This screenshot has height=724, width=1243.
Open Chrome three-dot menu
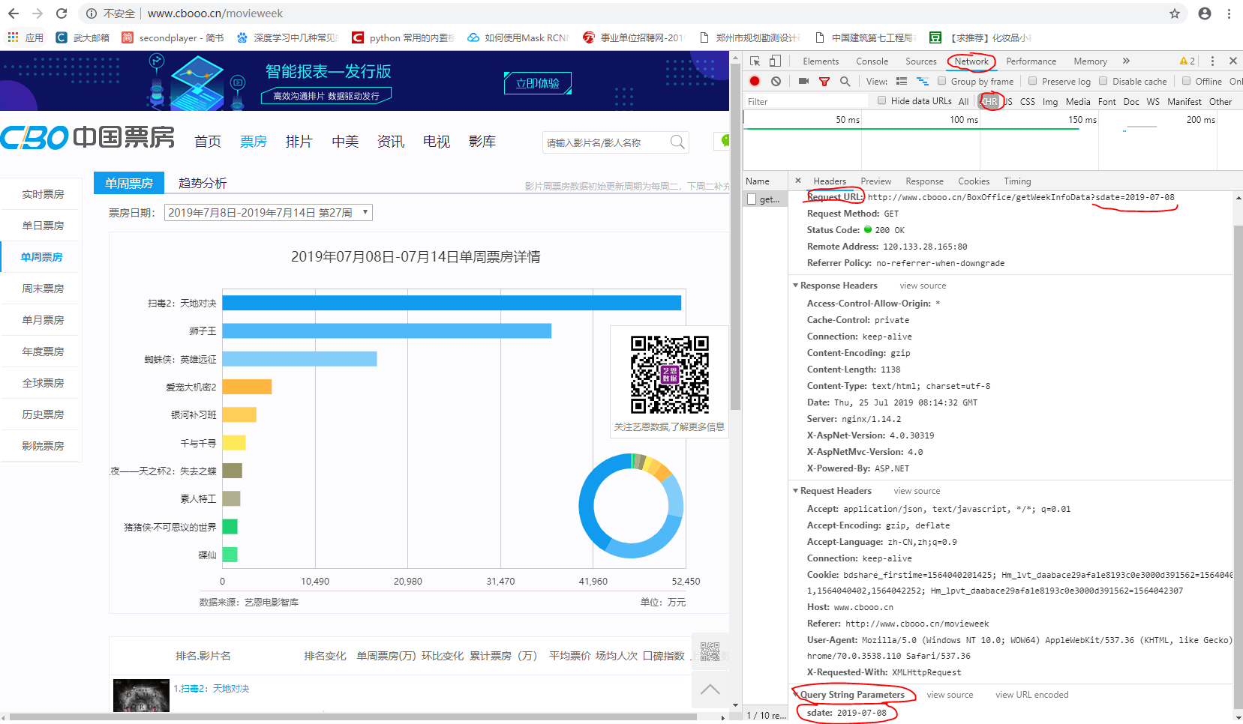coord(1229,13)
